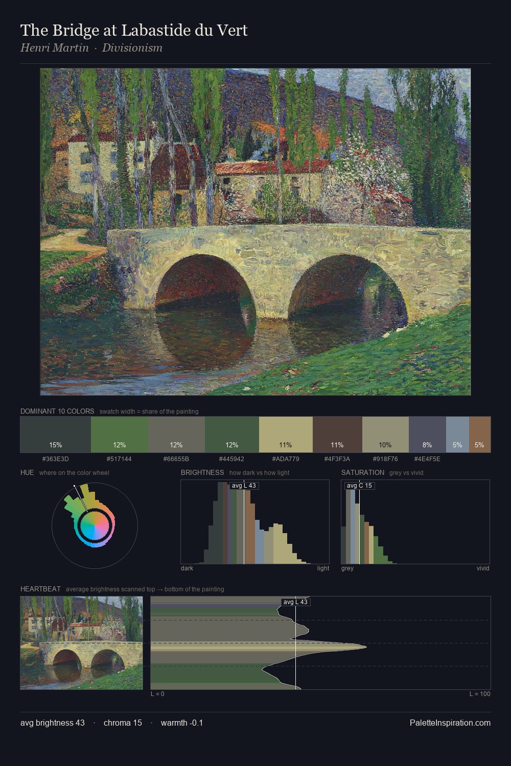Click the BRIGHTNESS section heading
This screenshot has height=766, width=511.
pos(202,472)
